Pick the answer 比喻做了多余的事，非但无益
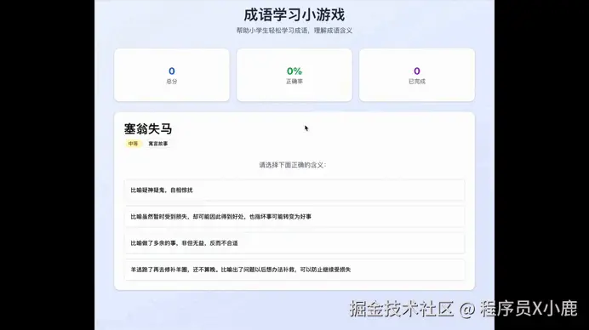The height and width of the screenshot is (330, 589). tap(294, 243)
